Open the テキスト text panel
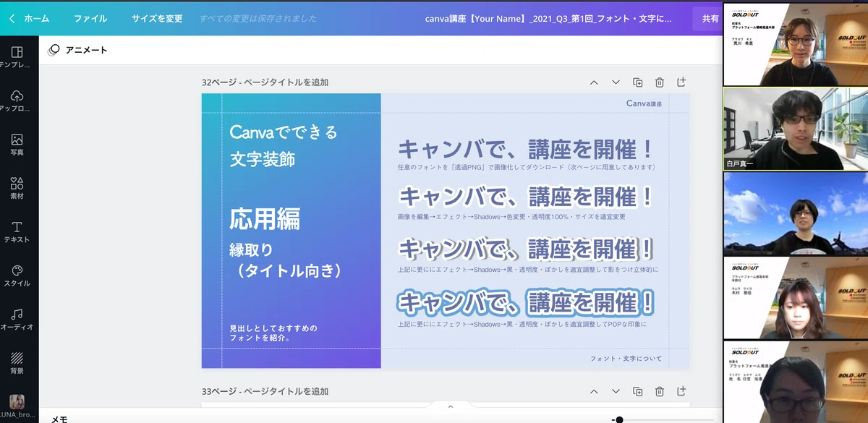868x423 pixels. coord(17,232)
